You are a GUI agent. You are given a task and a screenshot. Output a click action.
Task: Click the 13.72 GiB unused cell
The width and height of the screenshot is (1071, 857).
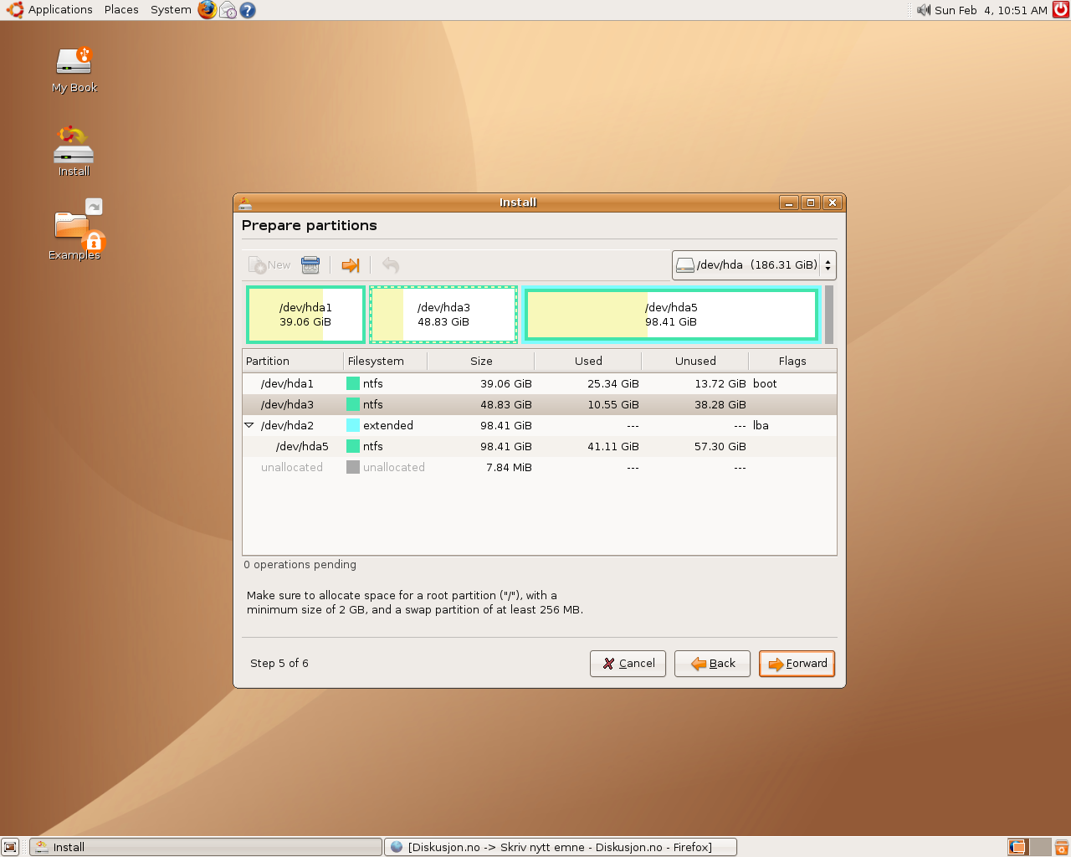coord(720,384)
